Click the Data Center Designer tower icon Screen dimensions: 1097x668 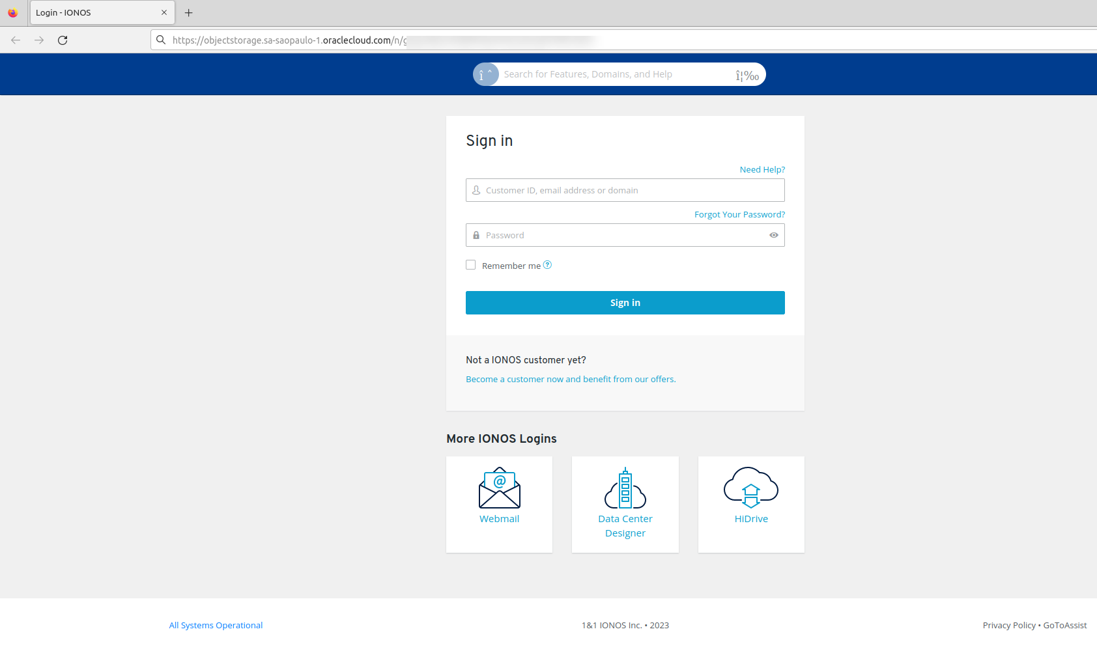tap(625, 487)
